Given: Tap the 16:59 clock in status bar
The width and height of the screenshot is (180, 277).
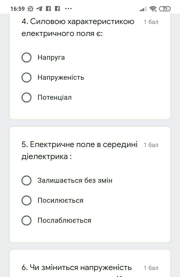Looking at the screenshot, I should tap(17, 9).
